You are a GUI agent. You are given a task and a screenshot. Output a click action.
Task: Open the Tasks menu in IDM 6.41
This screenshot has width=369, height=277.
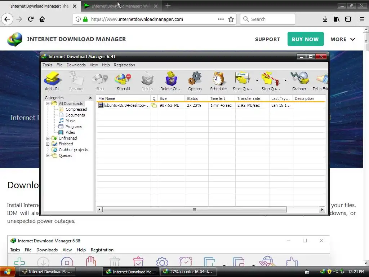47,65
